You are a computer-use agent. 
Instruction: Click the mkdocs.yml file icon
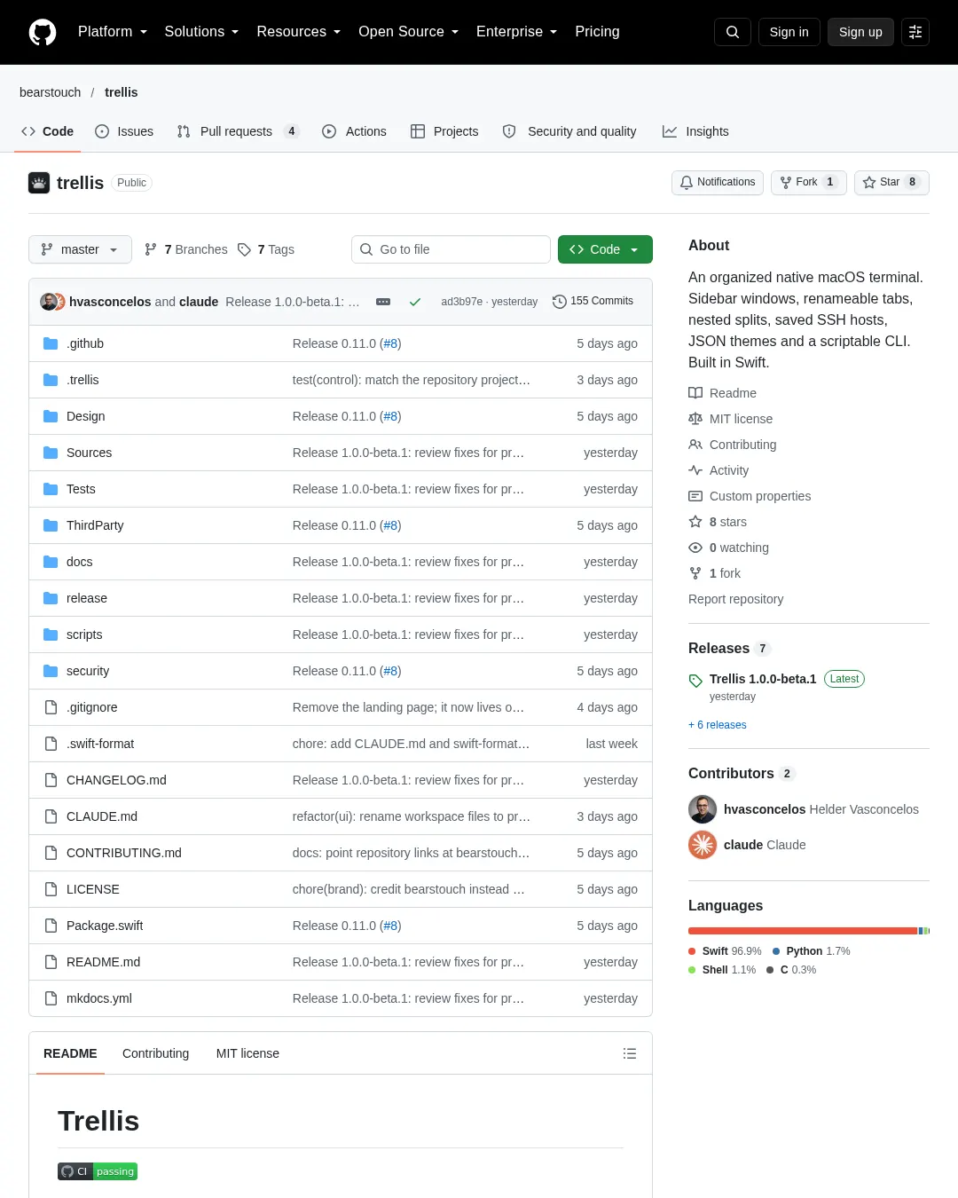[51, 998]
